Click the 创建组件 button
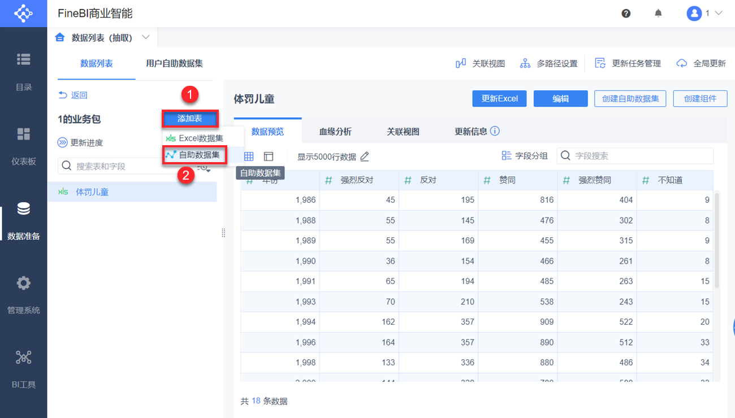 tap(701, 98)
